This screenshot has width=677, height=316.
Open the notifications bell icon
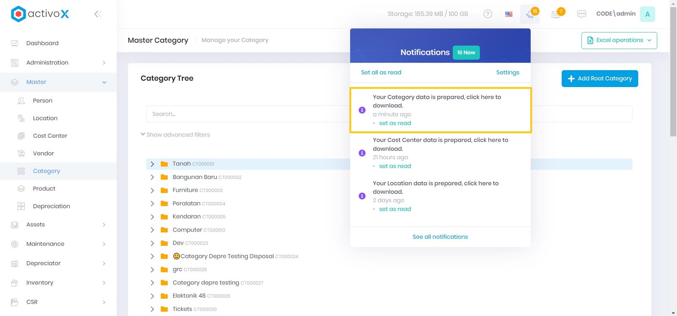pyautogui.click(x=530, y=14)
